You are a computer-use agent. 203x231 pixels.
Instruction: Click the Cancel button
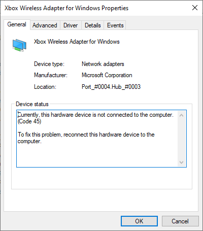click(x=180, y=221)
